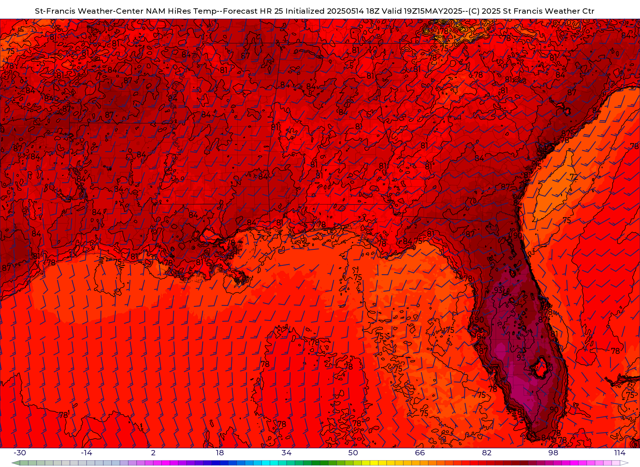Viewport: 640px width, 467px height.
Task: Click the white right arrow tip of the colorbar
Action: (x=624, y=463)
